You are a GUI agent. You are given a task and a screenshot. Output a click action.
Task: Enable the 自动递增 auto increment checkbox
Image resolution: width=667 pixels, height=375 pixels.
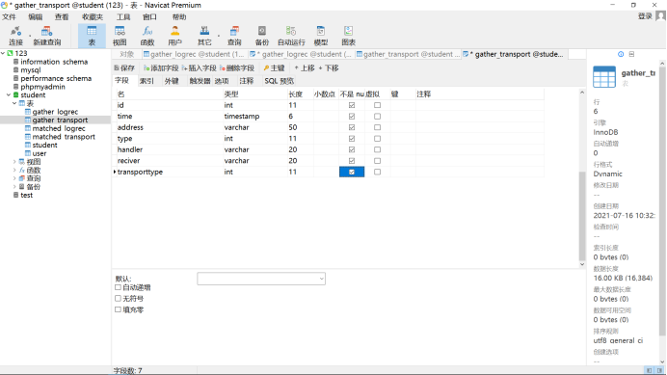click(118, 287)
